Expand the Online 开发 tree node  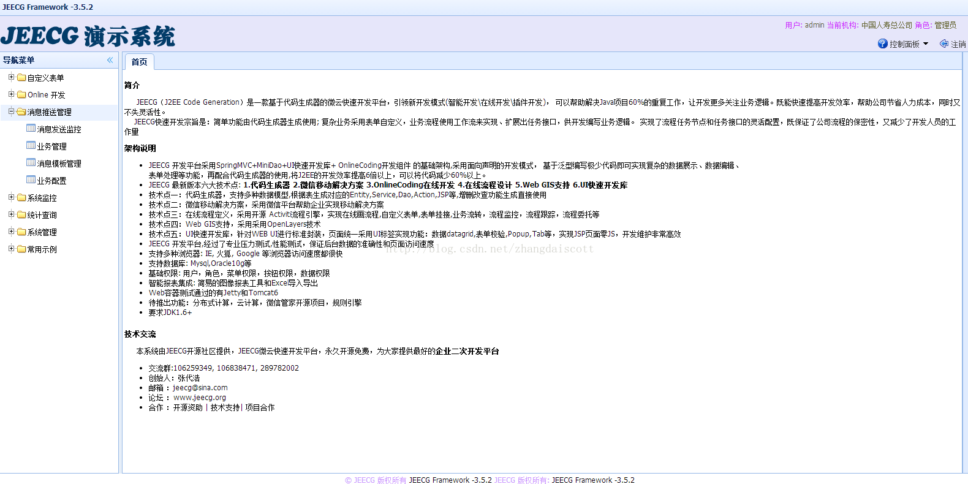[11, 94]
